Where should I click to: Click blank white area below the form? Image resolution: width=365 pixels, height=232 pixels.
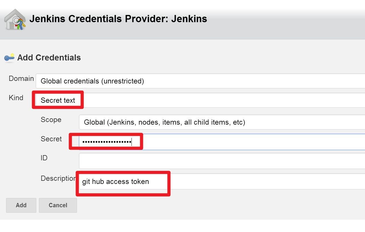tap(182, 226)
